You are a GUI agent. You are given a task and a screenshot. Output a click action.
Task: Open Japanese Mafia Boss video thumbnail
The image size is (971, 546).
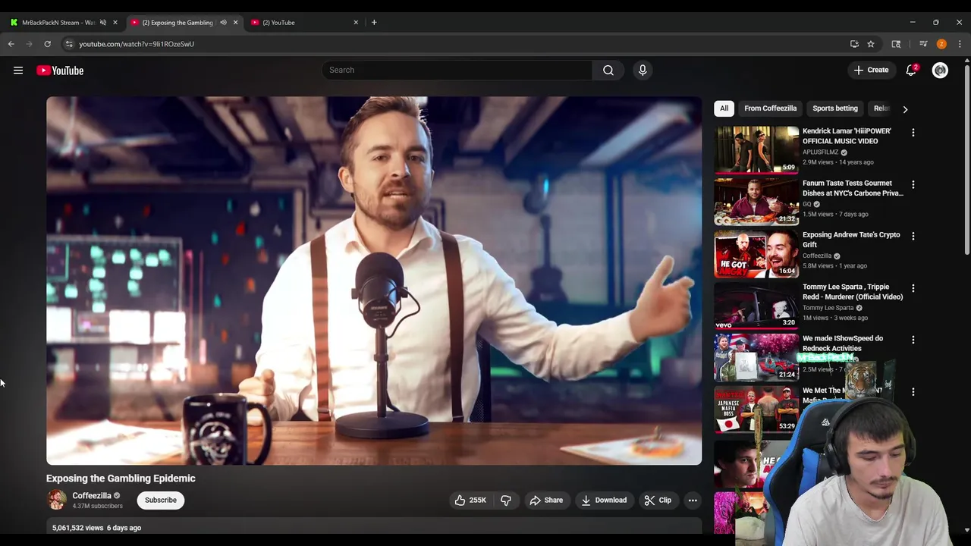click(756, 409)
